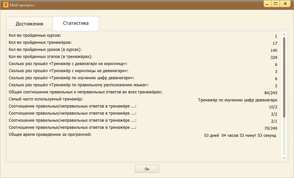
Task: Click the Мой прогресс window title text
Action: coord(23,5)
